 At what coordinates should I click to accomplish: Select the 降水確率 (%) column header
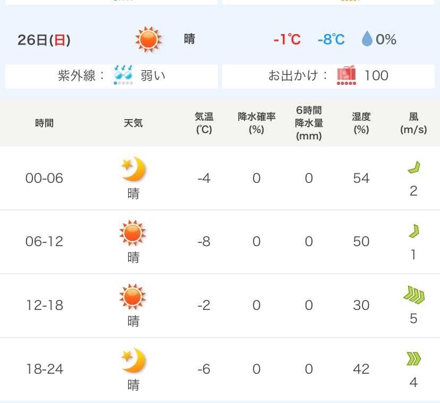pos(257,123)
